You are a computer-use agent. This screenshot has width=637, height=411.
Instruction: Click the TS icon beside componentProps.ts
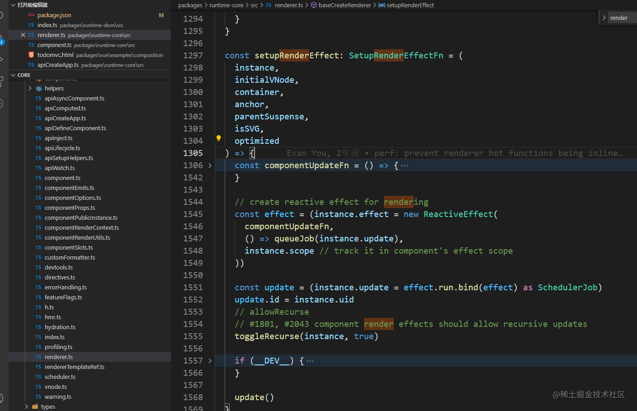coord(38,208)
